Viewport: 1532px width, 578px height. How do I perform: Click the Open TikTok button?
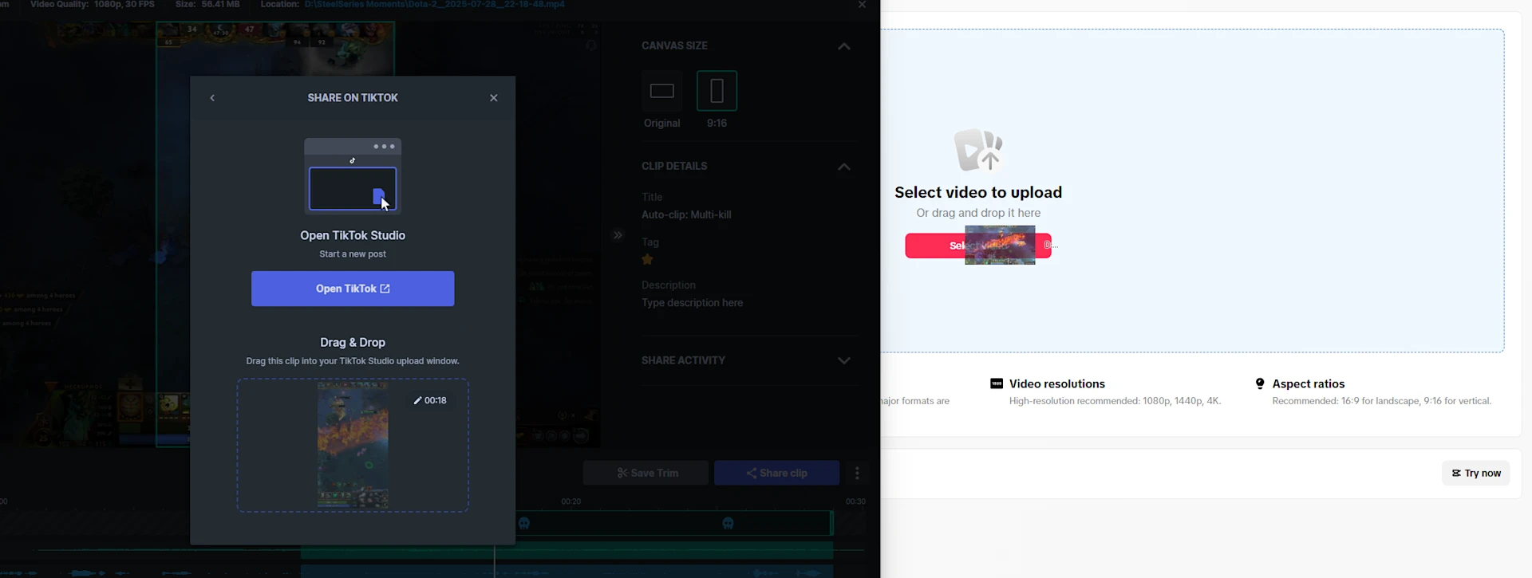[x=353, y=289]
